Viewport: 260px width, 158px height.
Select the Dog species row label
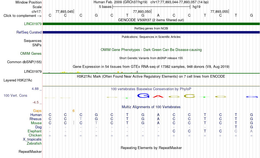click(x=38, y=127)
